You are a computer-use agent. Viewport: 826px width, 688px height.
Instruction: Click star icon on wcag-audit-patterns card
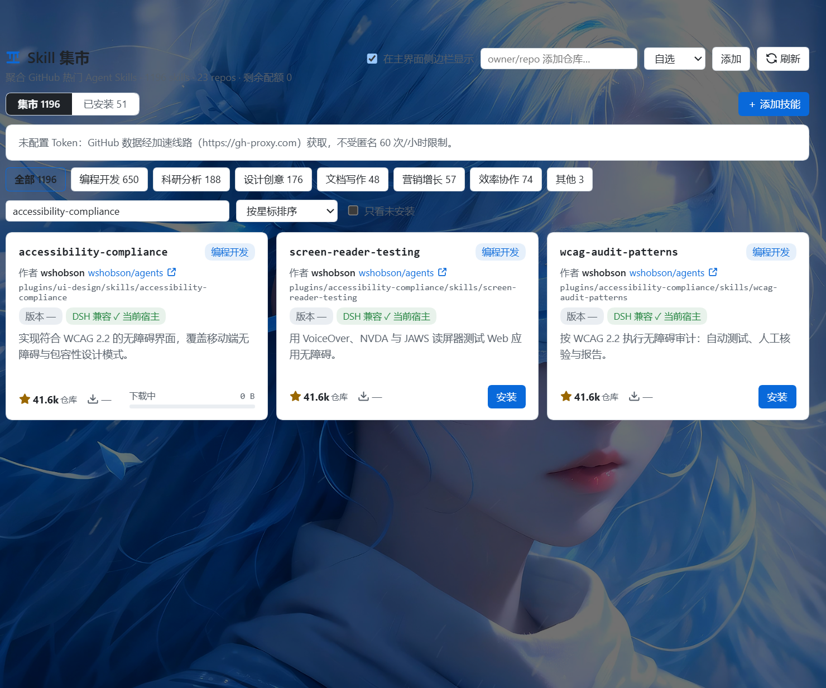tap(566, 396)
